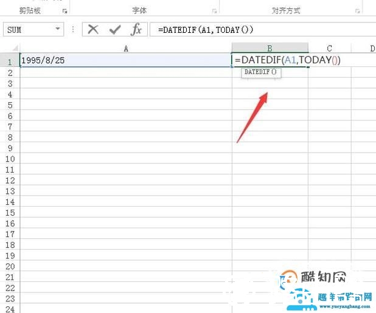Cancel the formula entry with the X icon
376x313 pixels.
(93, 29)
